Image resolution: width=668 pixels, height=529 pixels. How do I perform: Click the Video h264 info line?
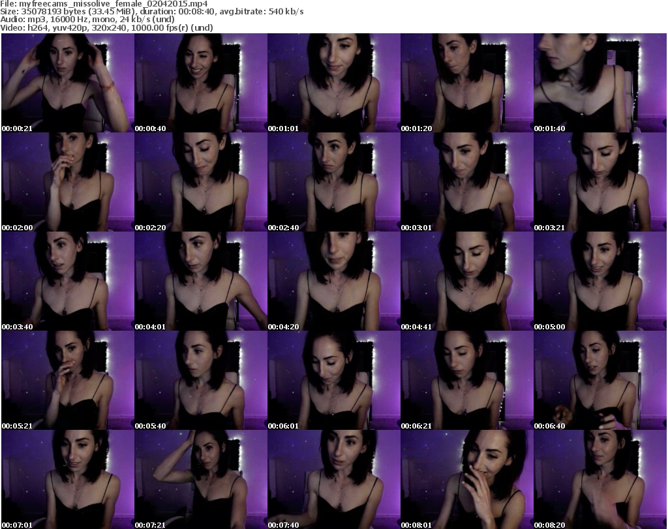pyautogui.click(x=106, y=27)
